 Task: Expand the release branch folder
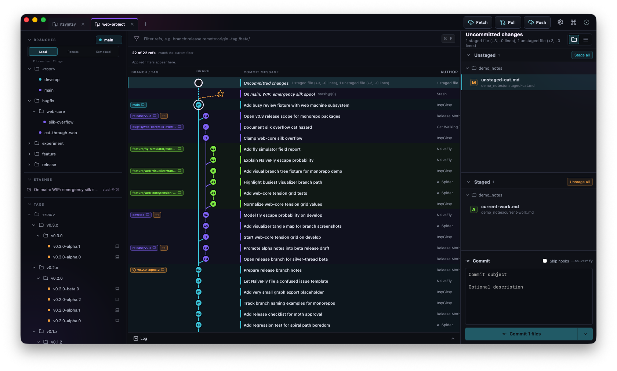coord(29,165)
